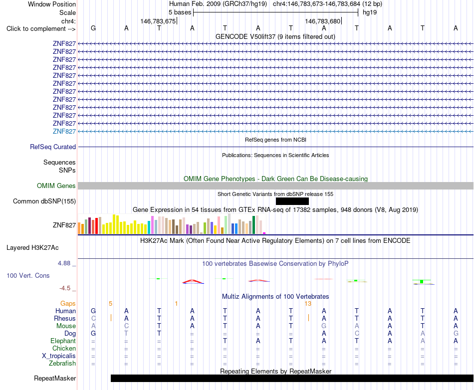Image resolution: width=474 pixels, height=390 pixels.
Task: Open the GTEx Gene Expression track title
Action: click(x=275, y=209)
